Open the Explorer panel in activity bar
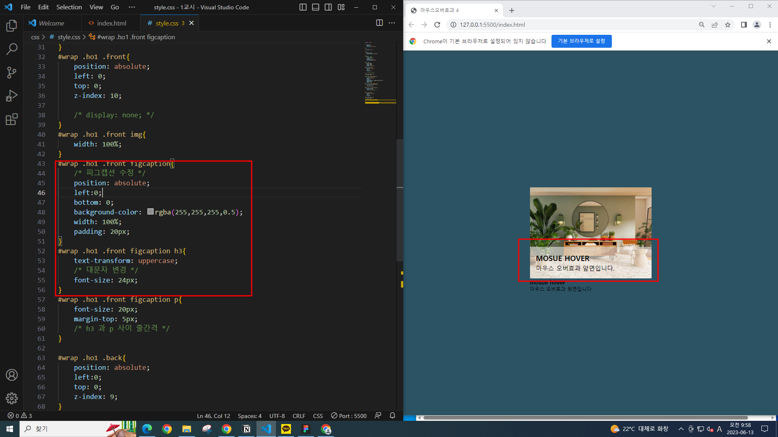This screenshot has height=437, width=778. tap(12, 26)
